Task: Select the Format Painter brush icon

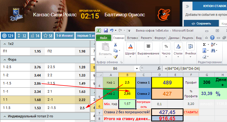Action: click(115, 56)
